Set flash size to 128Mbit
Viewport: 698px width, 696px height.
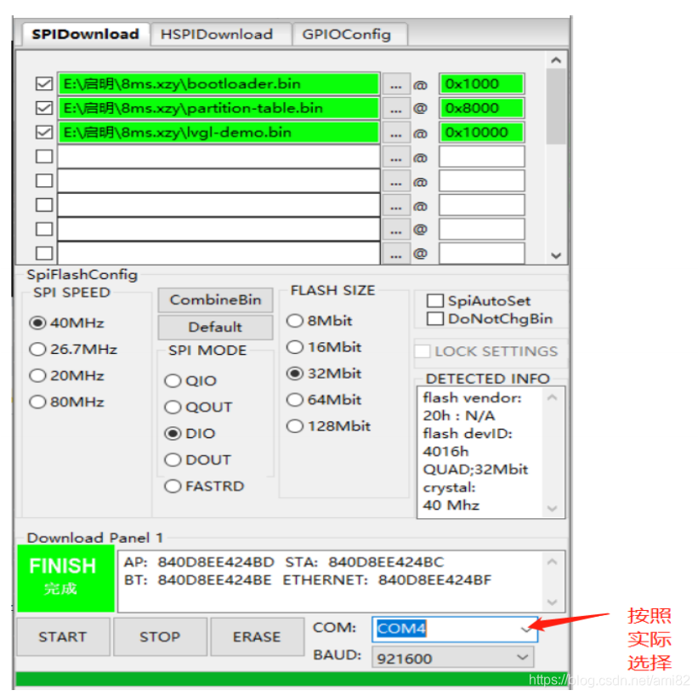point(328,425)
